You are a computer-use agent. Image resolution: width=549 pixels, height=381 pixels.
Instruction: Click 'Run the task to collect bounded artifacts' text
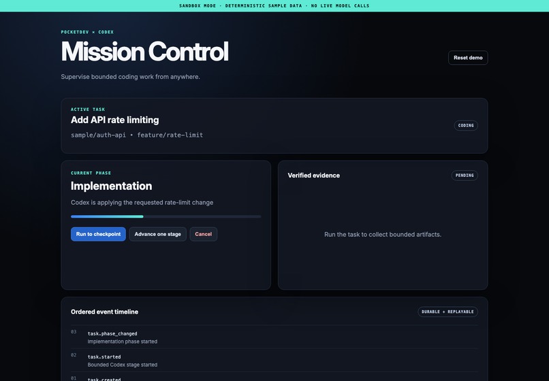pyautogui.click(x=383, y=235)
